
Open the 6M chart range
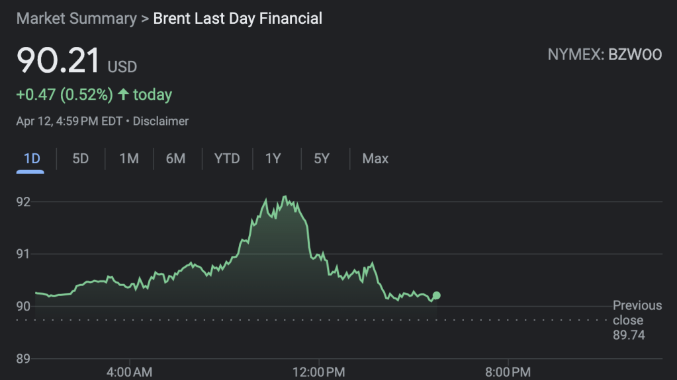tap(175, 159)
